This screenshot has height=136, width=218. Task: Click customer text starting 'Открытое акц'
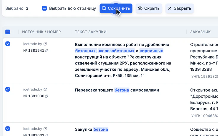[x=204, y=90]
